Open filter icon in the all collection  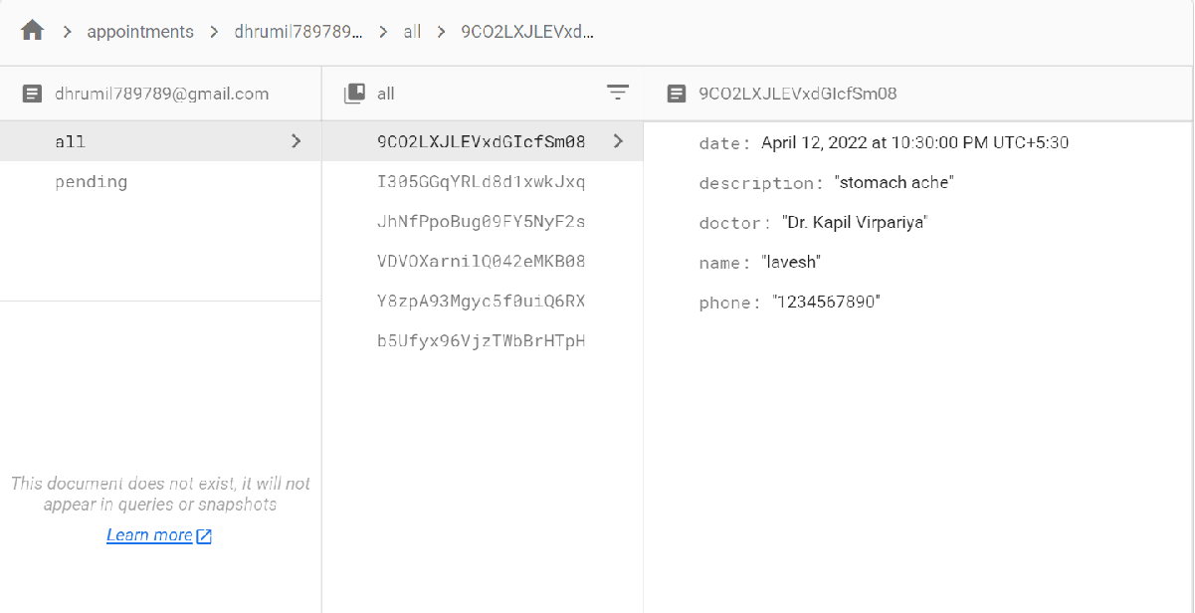pyautogui.click(x=618, y=94)
